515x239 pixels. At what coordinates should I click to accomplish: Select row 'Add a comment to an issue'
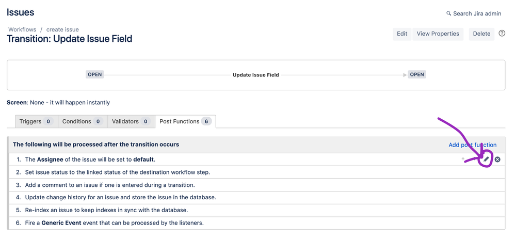pos(256,185)
